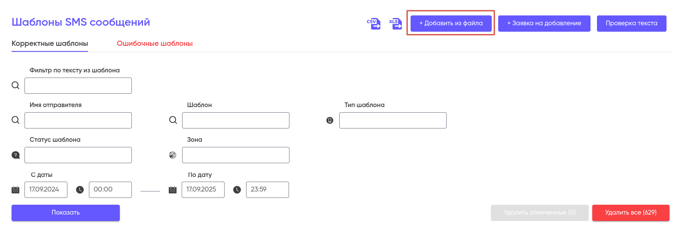Screen dimensions: 685x233
Task: Click the Удалить все (629) button
Action: [x=630, y=213]
